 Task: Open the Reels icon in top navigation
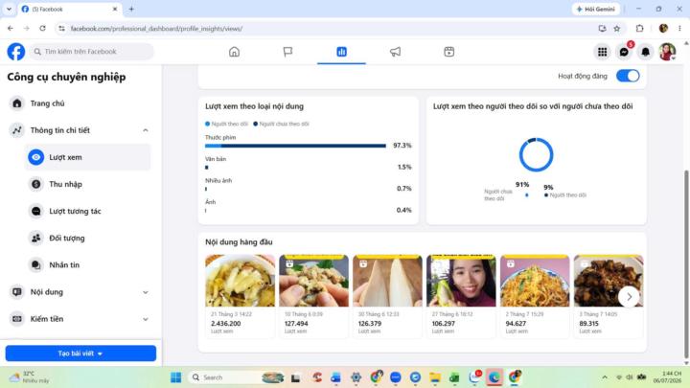tap(448, 52)
